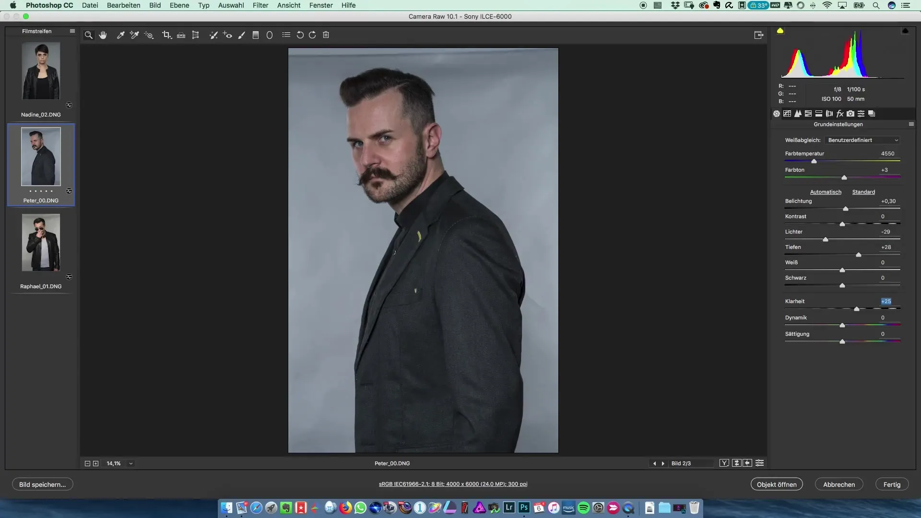Click the Bild speichern button
Screen dimensions: 921x518
pyautogui.click(x=42, y=484)
